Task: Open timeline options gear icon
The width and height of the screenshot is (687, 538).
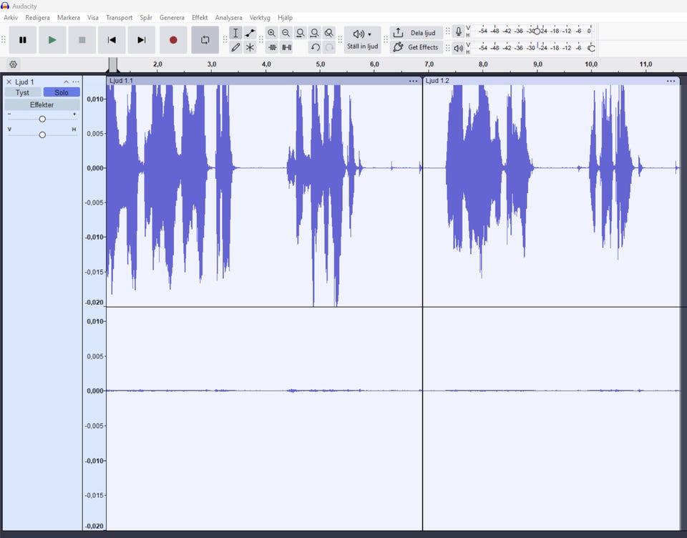Action: click(x=13, y=64)
